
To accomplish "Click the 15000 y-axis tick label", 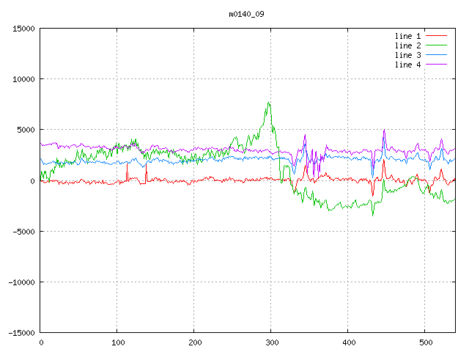I will tap(23, 29).
